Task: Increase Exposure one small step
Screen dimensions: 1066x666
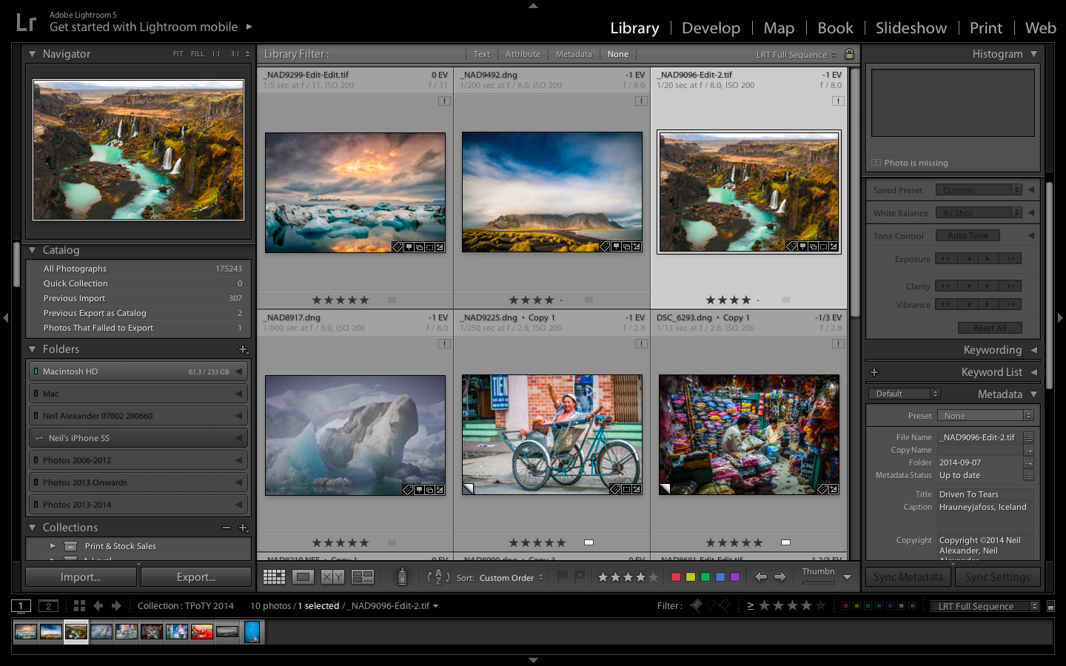Action: (989, 258)
